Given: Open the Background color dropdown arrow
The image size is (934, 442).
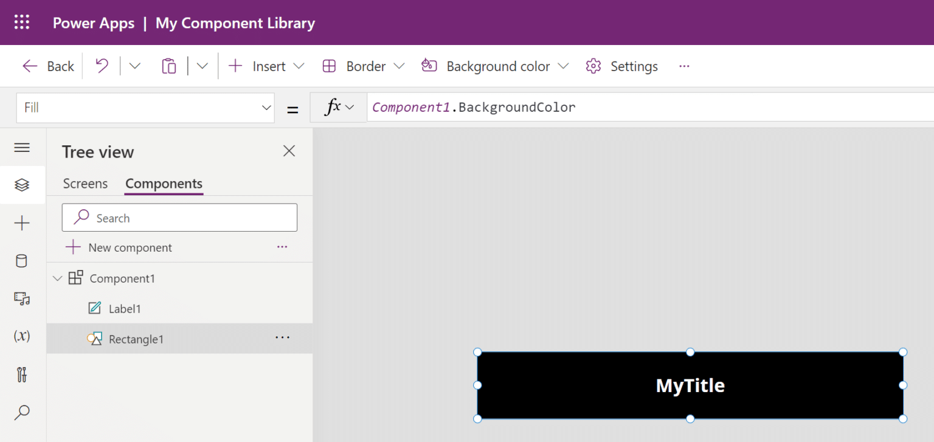Looking at the screenshot, I should (563, 66).
